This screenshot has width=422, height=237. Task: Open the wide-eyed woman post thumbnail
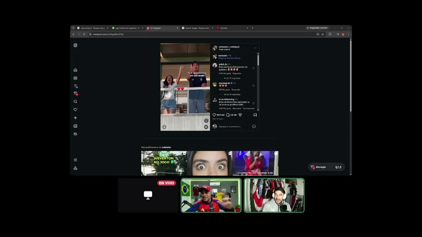210,163
